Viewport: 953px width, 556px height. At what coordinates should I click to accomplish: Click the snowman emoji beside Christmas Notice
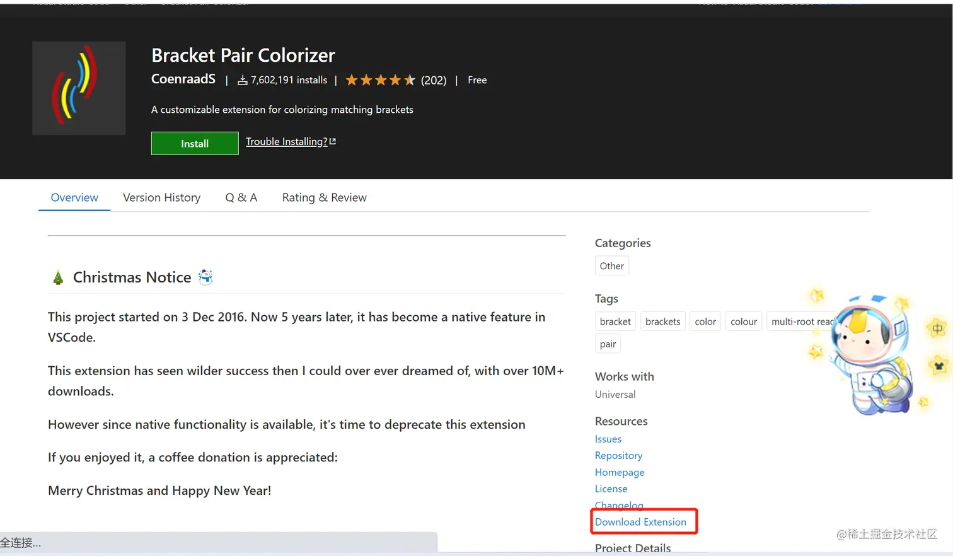click(206, 277)
